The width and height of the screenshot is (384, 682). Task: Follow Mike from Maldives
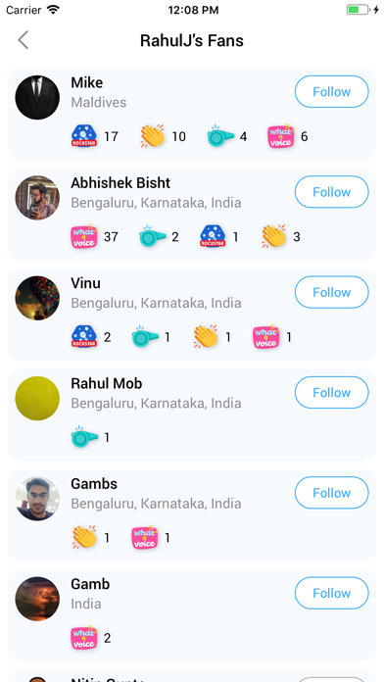coord(332,91)
